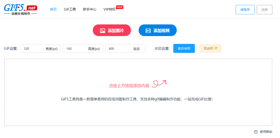280x138 pixels.
Task: Go to 新手中心 page
Action: (x=90, y=9)
